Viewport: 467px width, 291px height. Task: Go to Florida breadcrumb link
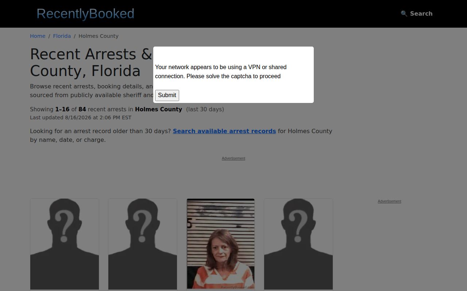[62, 36]
